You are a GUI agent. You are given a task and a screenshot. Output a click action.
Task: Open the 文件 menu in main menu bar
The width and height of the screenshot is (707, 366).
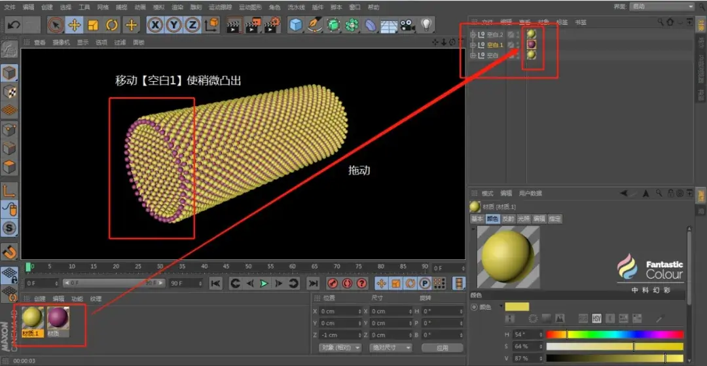[x=9, y=7]
